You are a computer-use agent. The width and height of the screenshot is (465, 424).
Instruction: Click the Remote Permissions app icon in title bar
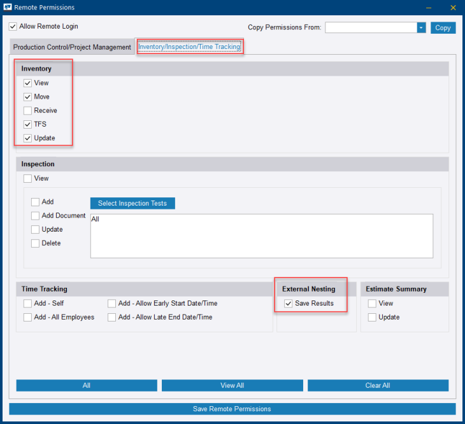[7, 8]
